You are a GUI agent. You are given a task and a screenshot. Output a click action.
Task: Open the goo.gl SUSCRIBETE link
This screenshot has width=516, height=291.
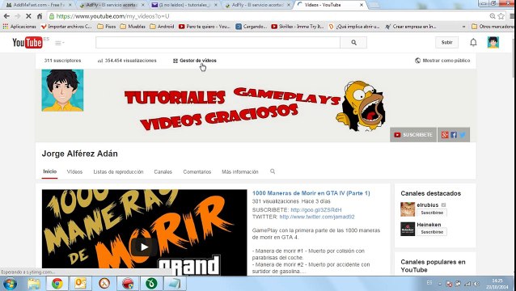(x=316, y=210)
